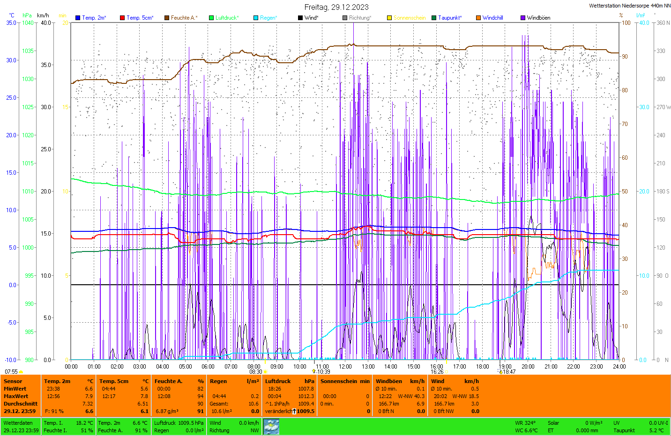
Task: Click the Luftdruck legend label
Action: click(x=227, y=18)
